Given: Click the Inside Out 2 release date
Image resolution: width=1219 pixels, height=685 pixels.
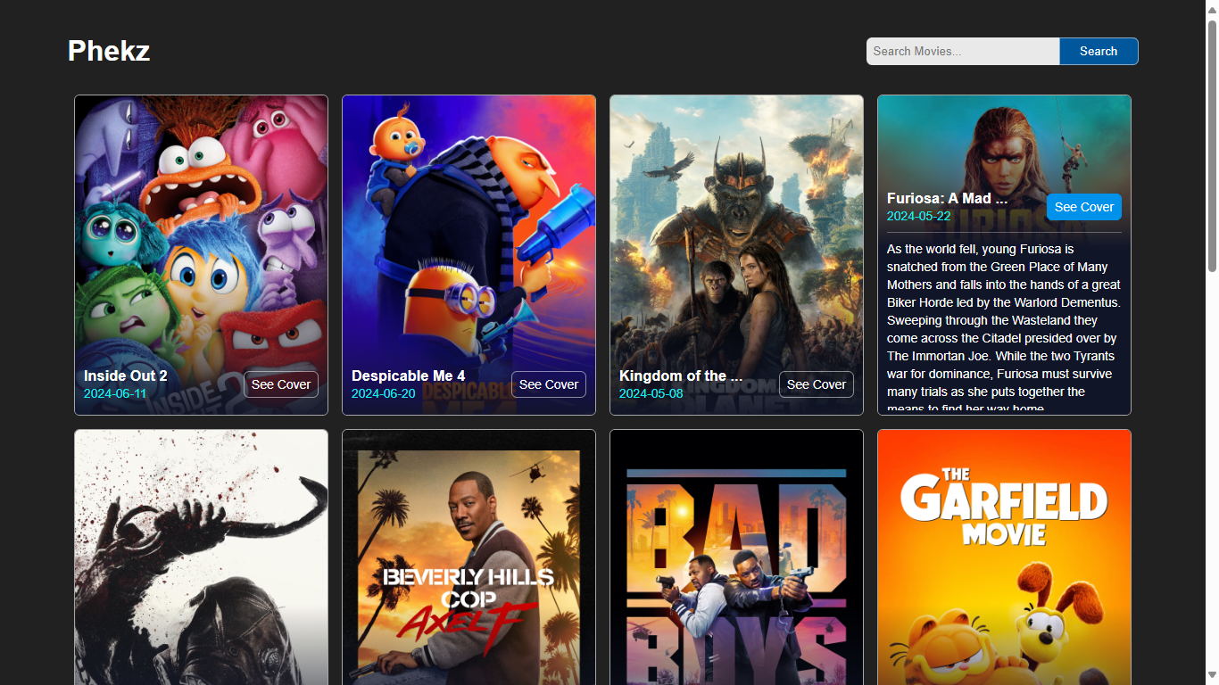Looking at the screenshot, I should coord(115,393).
